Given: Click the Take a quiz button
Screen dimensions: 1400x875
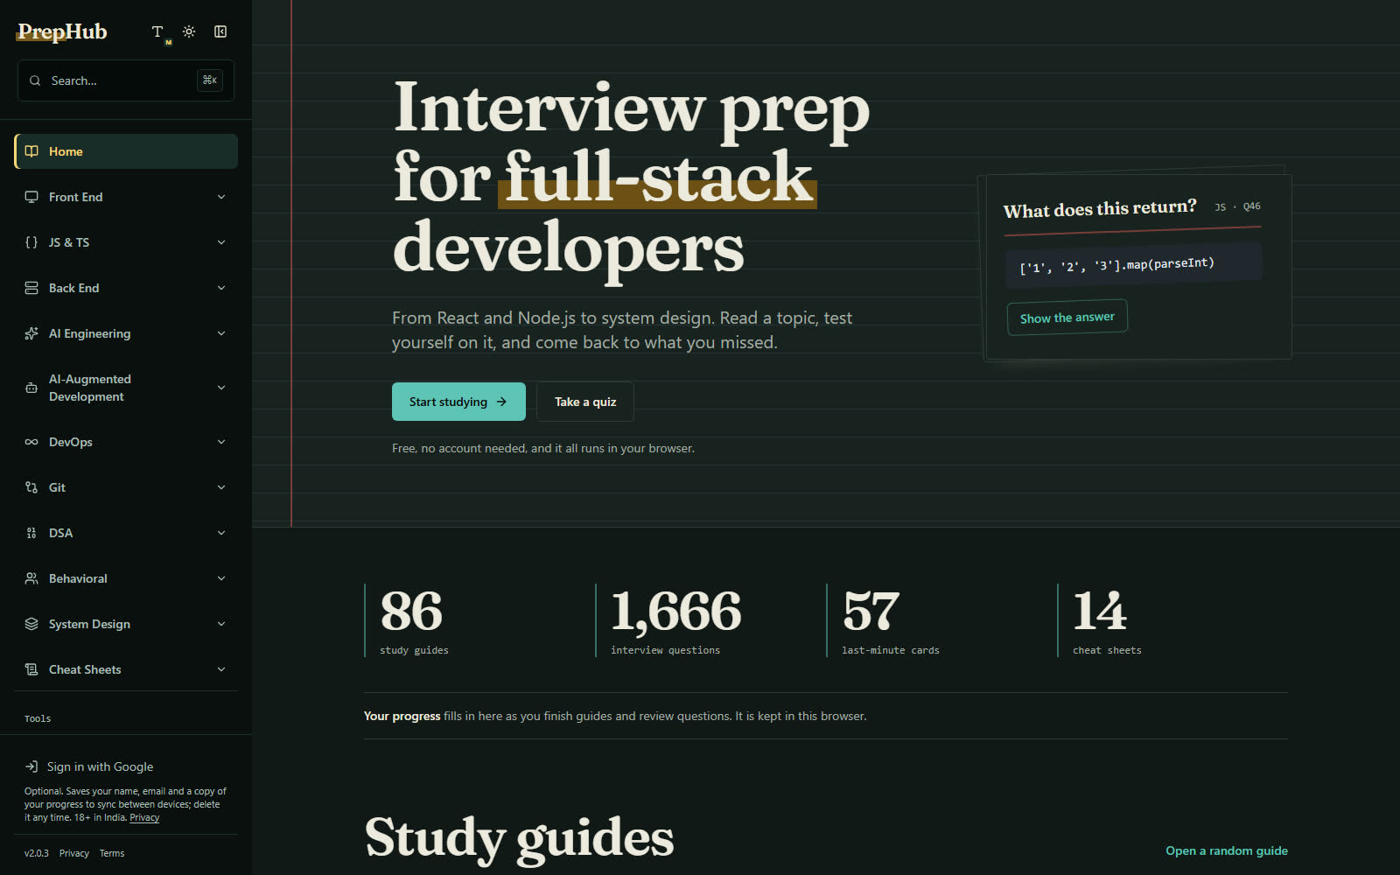Looking at the screenshot, I should pos(585,402).
